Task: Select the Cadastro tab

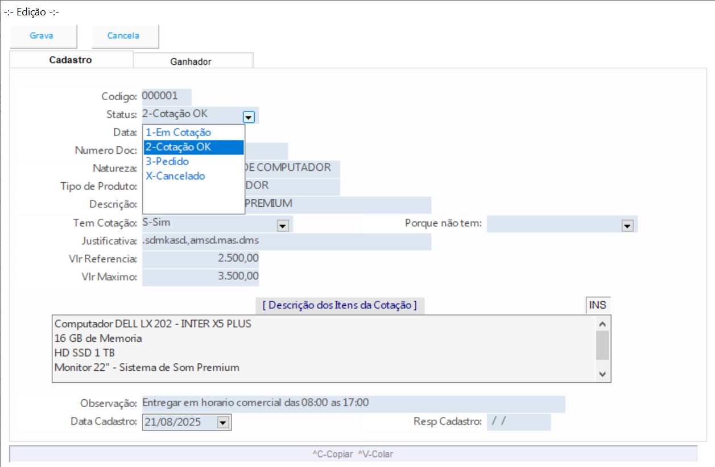Action: [71, 60]
